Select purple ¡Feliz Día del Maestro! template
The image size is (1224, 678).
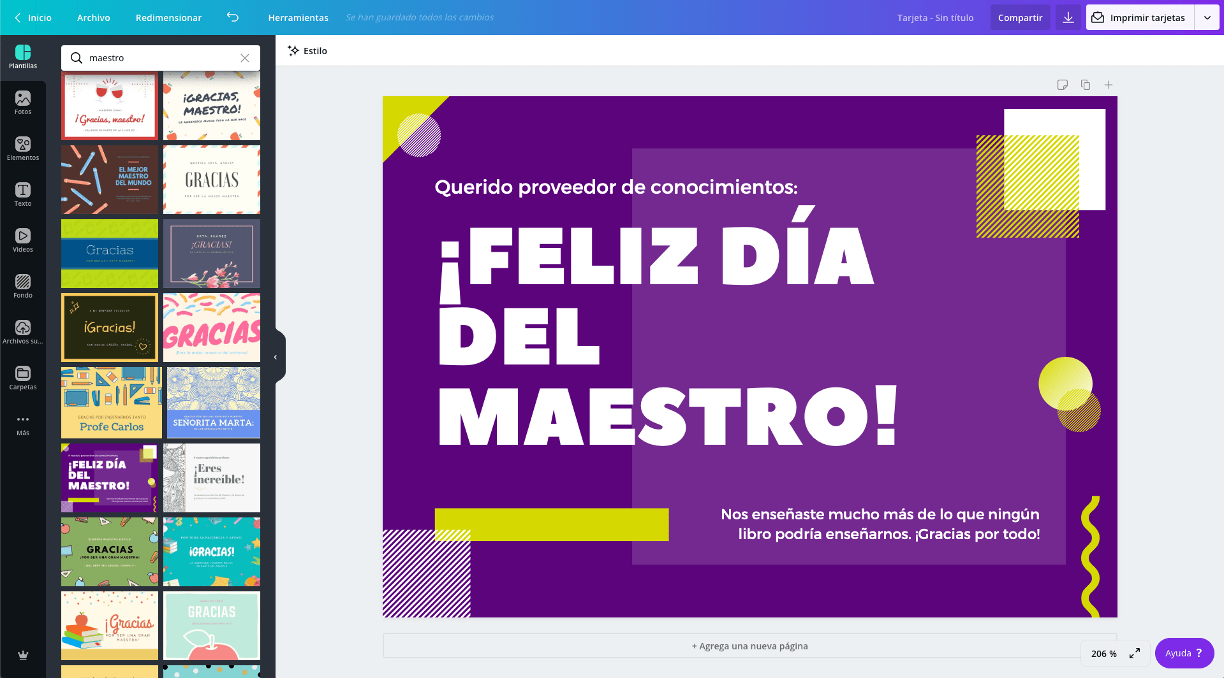110,478
